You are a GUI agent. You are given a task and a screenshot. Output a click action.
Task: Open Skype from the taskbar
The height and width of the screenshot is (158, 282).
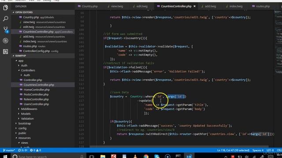(157, 156)
